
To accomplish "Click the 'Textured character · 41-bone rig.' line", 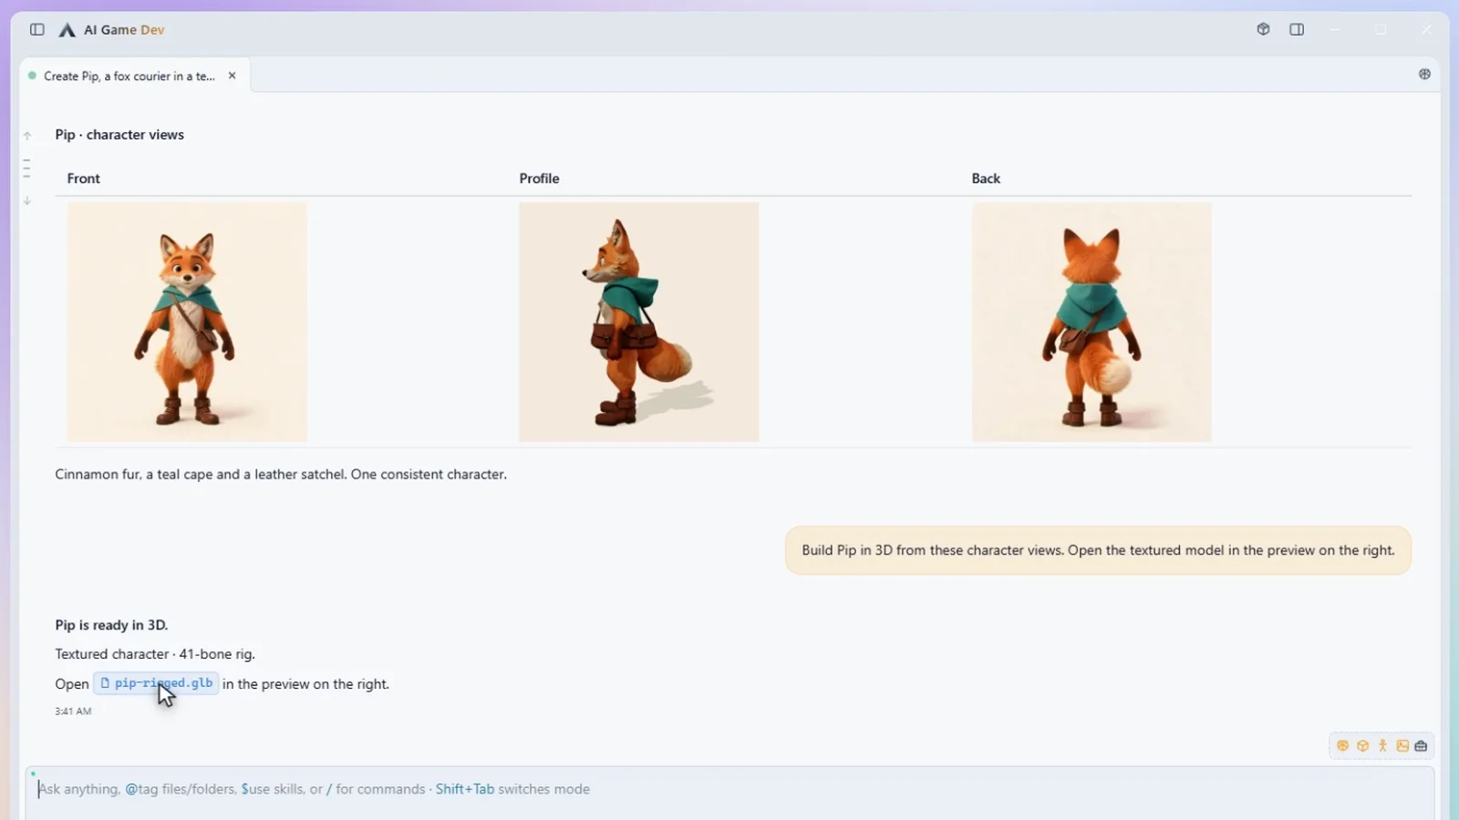I will pos(155,654).
